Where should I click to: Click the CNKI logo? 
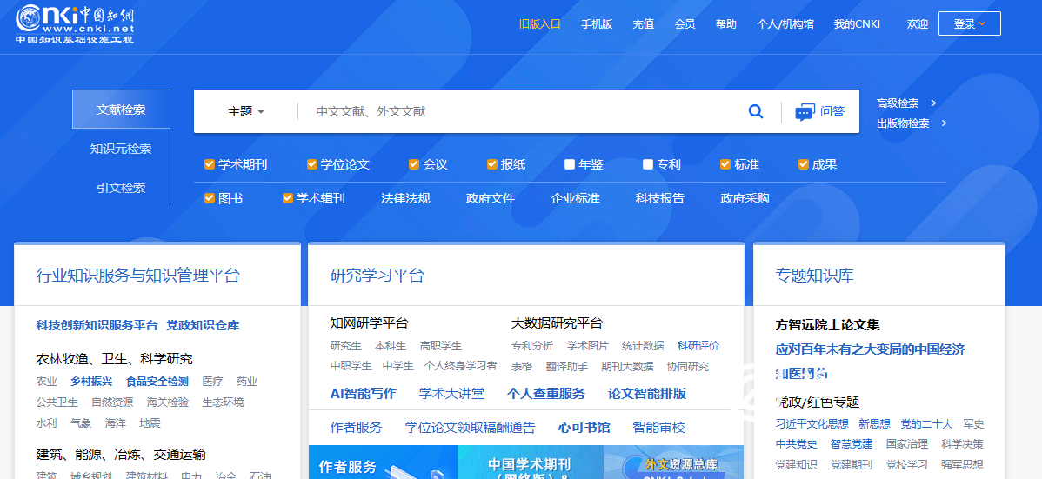click(75, 24)
